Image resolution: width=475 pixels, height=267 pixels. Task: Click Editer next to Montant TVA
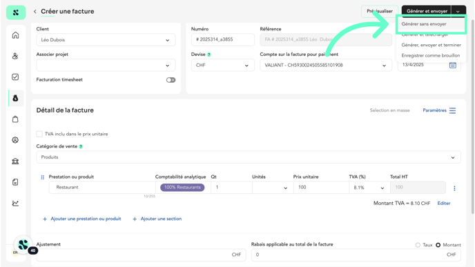pos(444,204)
